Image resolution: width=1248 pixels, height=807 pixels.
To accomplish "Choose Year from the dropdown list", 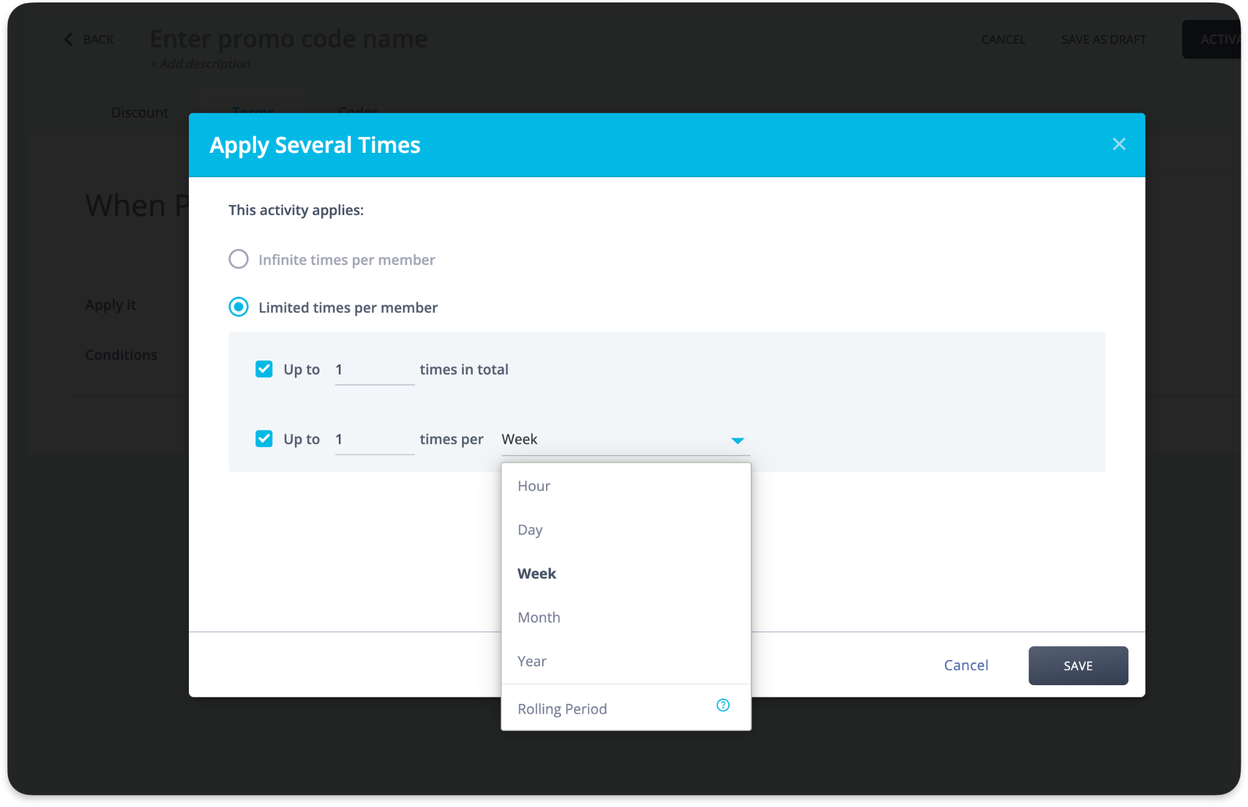I will tap(531, 661).
